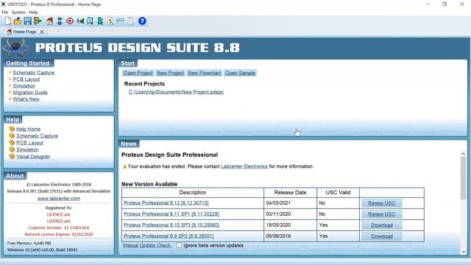Open Schematic Capture help link

pos(37,135)
